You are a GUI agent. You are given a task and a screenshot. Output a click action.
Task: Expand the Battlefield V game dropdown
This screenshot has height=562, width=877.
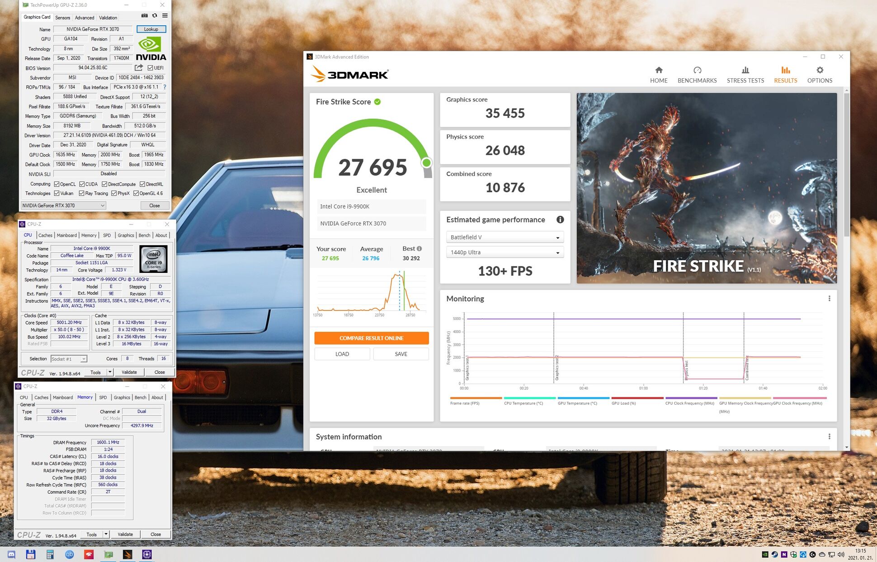coord(505,237)
